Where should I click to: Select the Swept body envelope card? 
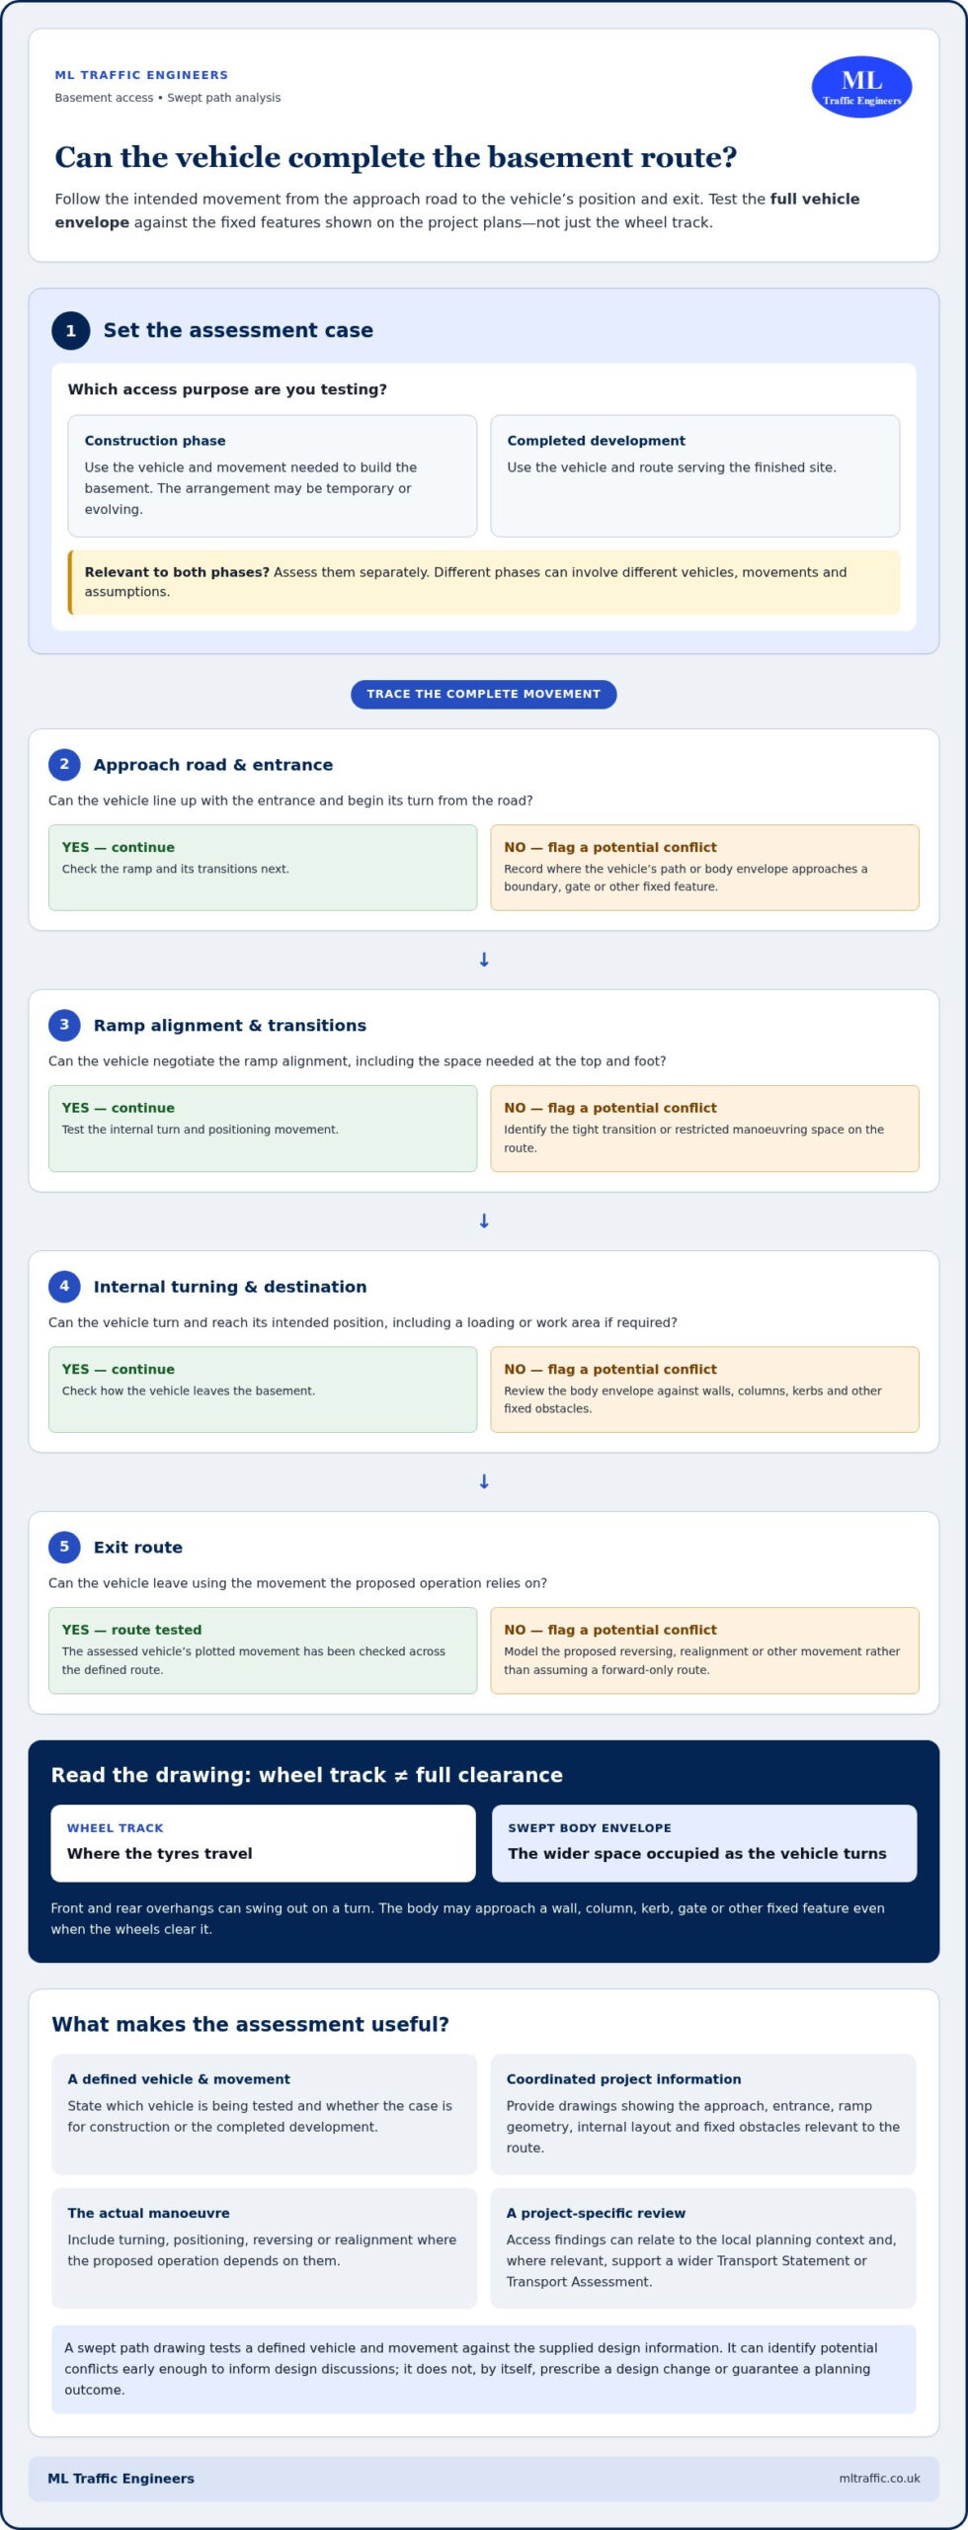point(704,1843)
